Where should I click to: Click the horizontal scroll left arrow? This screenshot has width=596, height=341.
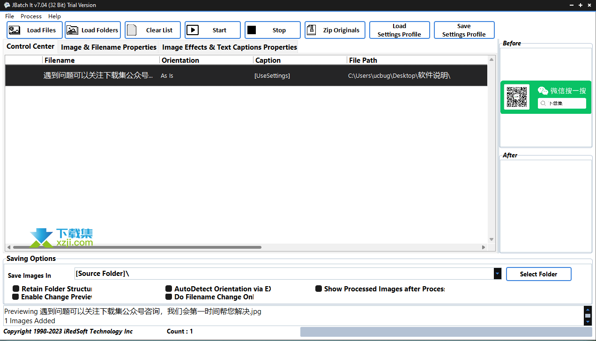(x=8, y=247)
